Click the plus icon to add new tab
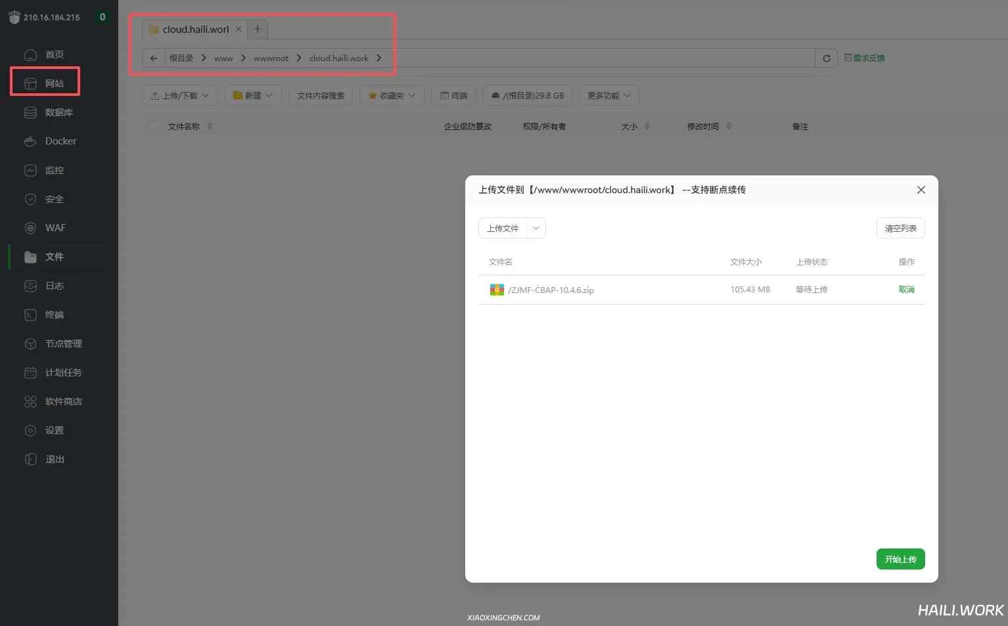Image resolution: width=1008 pixels, height=626 pixels. pyautogui.click(x=258, y=29)
